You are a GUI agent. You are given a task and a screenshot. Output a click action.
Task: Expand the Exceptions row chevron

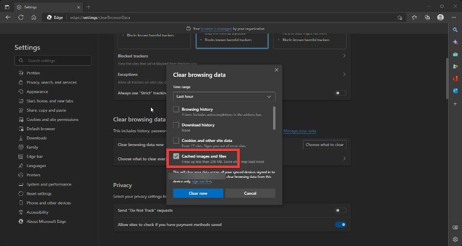tap(344, 74)
